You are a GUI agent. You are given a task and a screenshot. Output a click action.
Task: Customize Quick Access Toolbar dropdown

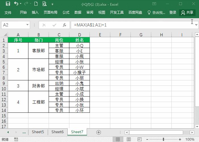(52, 4)
